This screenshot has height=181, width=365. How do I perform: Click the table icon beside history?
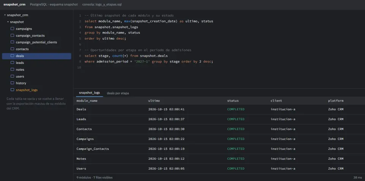click(x=12, y=83)
